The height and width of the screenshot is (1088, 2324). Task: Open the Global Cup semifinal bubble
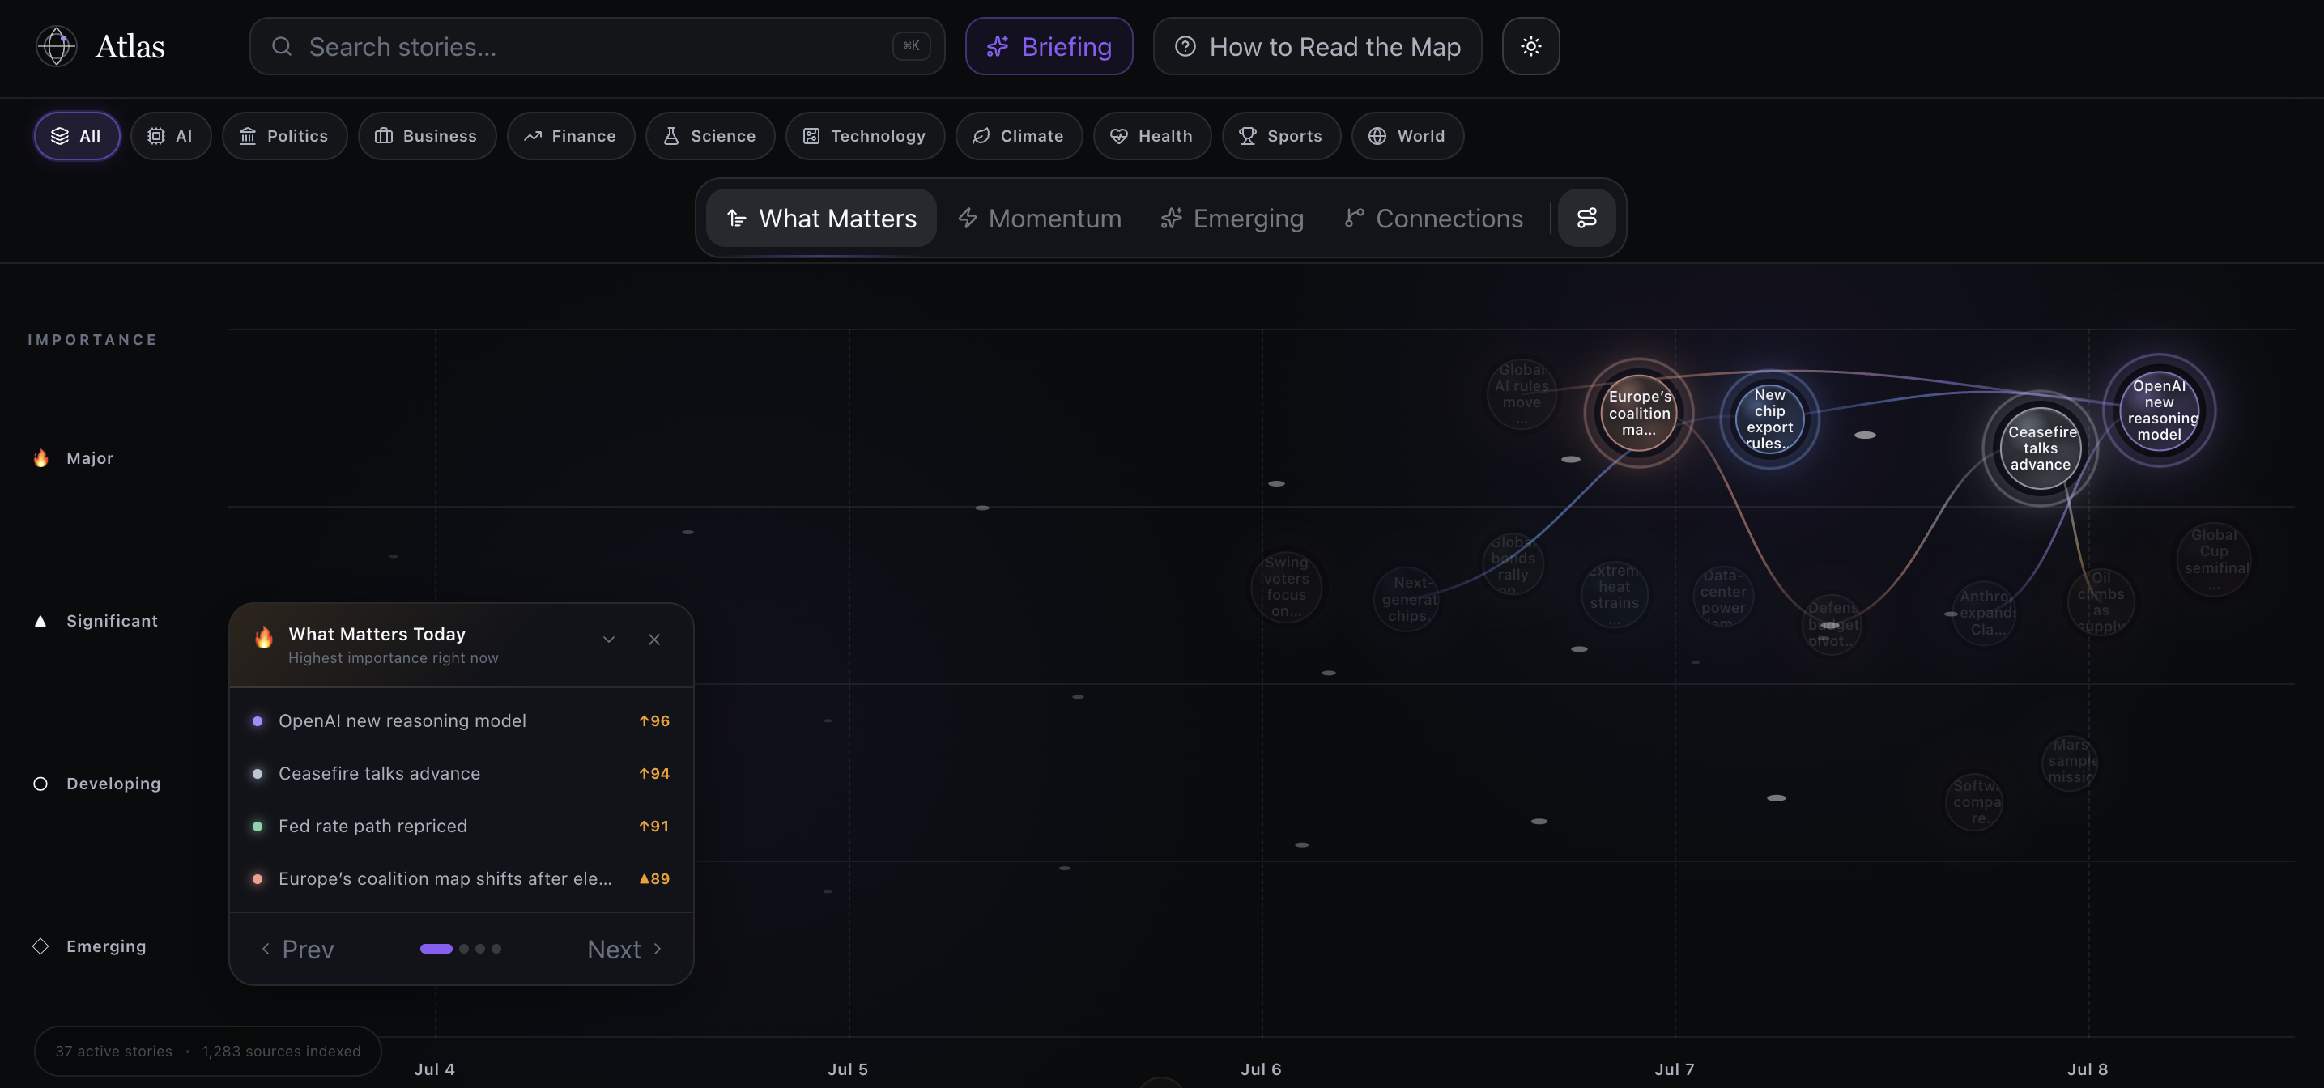(x=2214, y=559)
